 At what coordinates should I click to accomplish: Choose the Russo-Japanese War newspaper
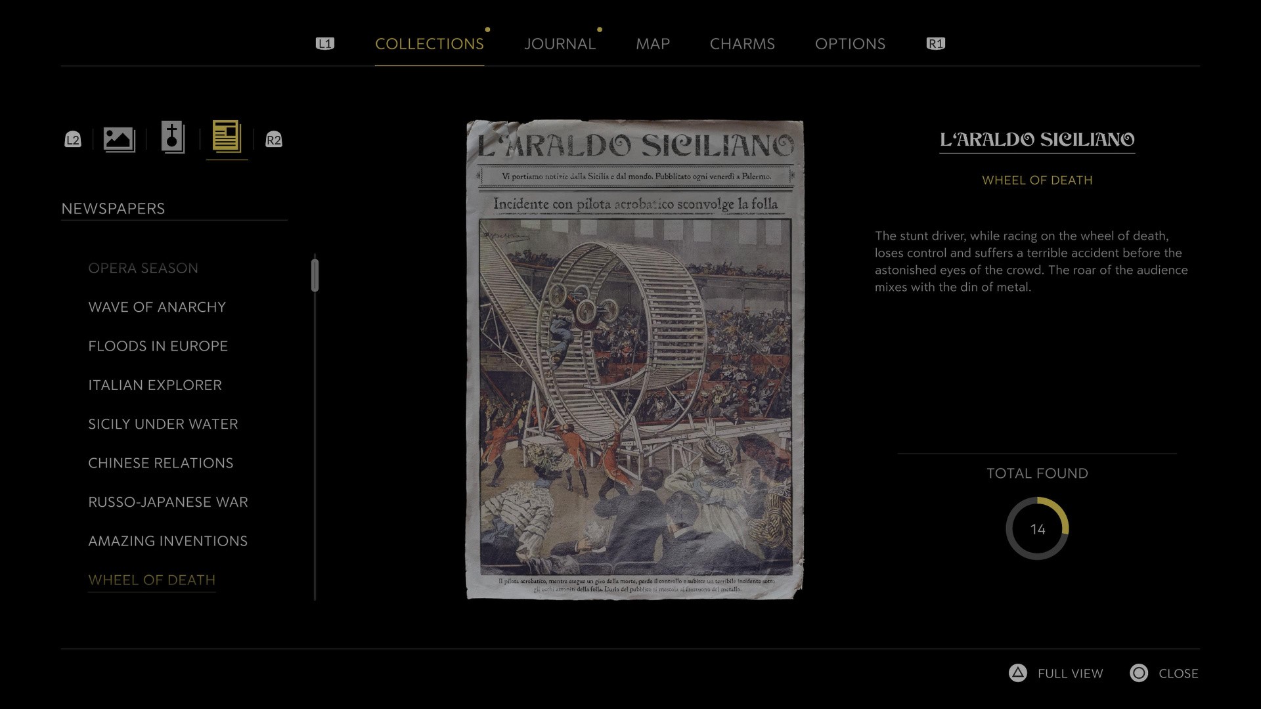(x=168, y=502)
